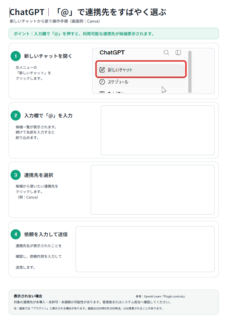
Task: Click the gray vertical scrollbar in screenshot
Action: [x=190, y=72]
